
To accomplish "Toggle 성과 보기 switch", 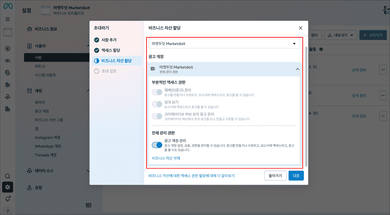I will point(157,104).
